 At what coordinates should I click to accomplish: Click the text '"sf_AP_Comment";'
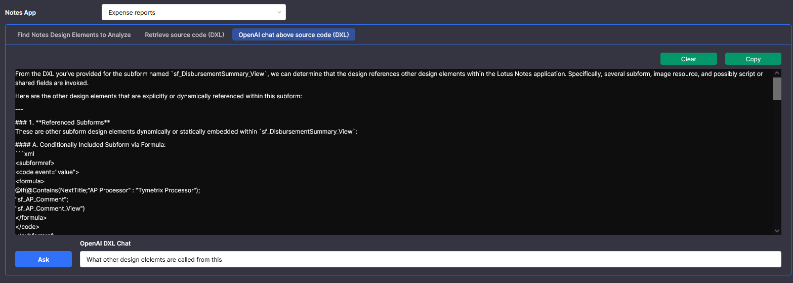coord(42,199)
